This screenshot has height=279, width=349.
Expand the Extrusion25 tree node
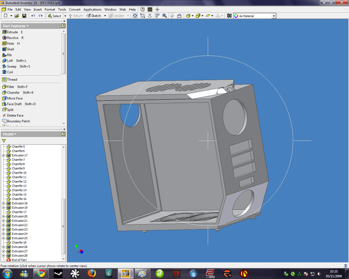point(3,238)
